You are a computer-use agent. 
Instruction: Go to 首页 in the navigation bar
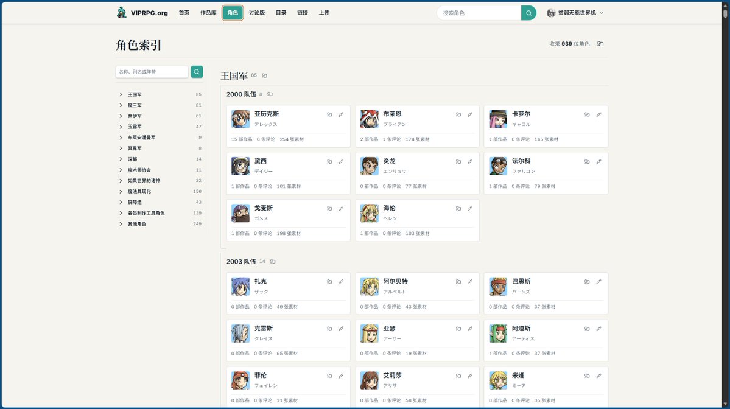184,13
